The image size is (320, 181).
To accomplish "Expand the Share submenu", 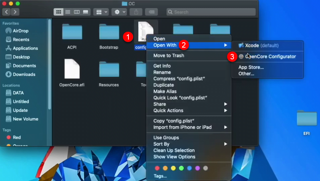I will pos(189,104).
